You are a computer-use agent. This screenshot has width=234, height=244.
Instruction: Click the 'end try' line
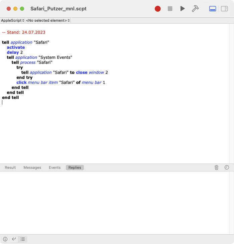tap(24, 77)
